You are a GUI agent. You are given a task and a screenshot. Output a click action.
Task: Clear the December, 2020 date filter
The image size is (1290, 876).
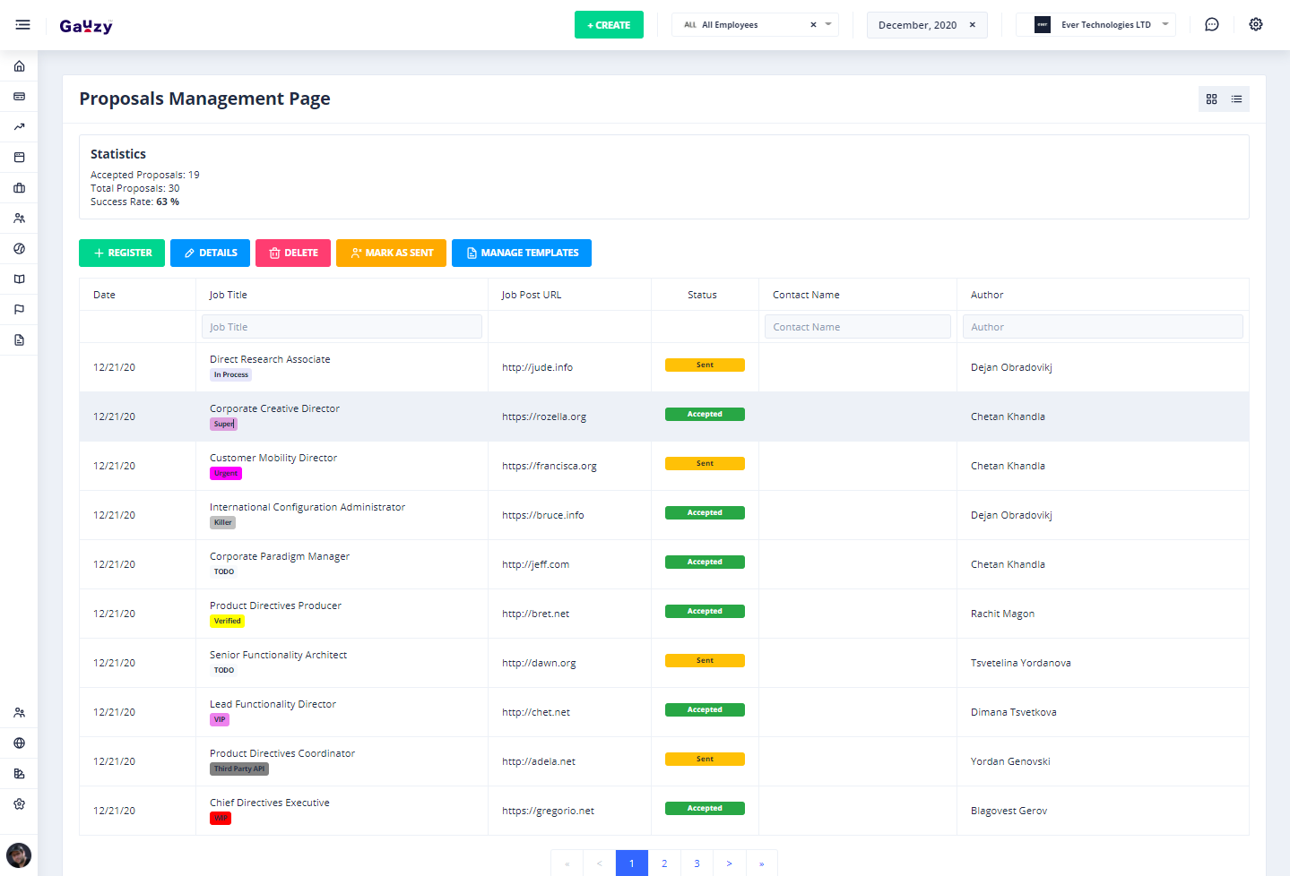click(972, 25)
